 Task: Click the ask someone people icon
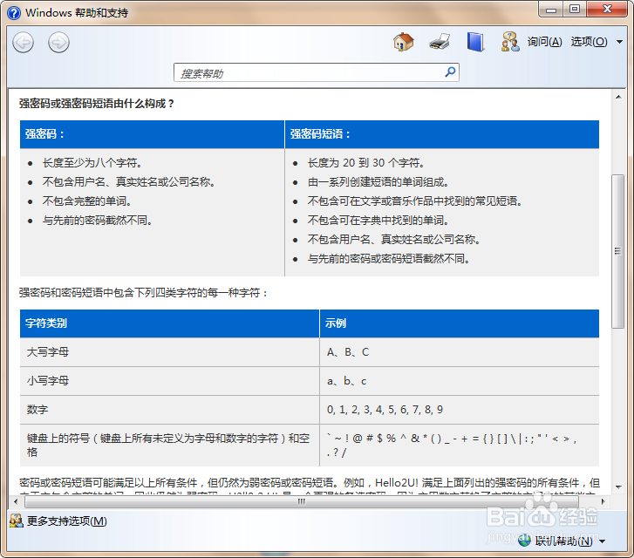click(510, 42)
